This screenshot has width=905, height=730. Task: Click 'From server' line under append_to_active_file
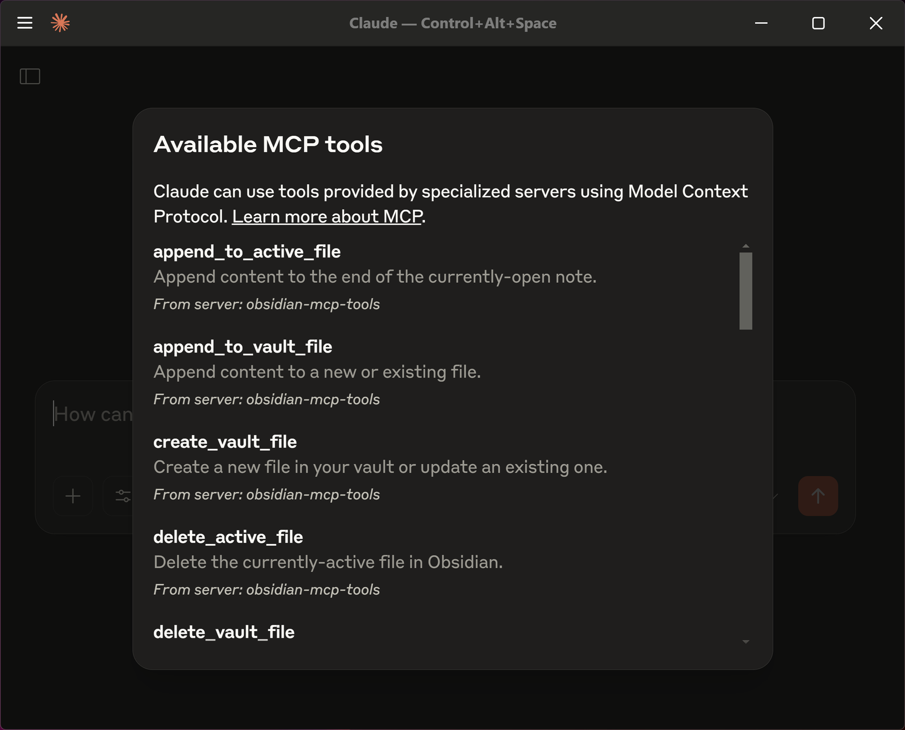266,304
